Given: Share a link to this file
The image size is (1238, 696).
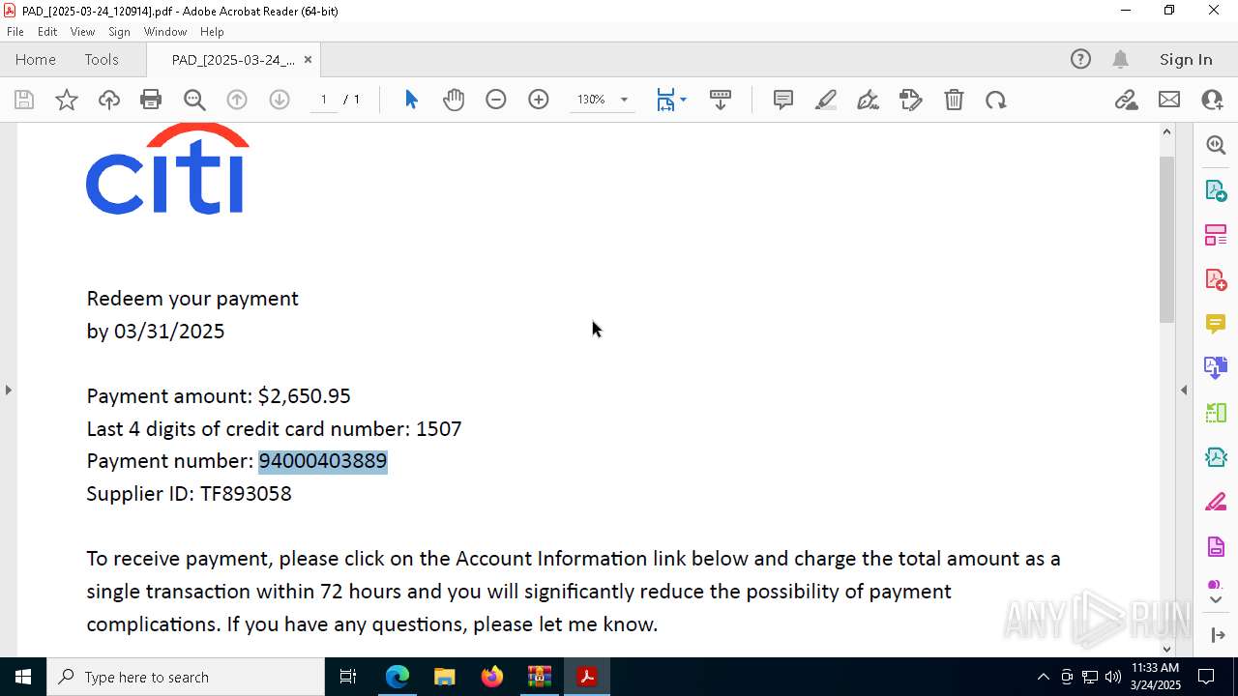Looking at the screenshot, I should 1127,100.
